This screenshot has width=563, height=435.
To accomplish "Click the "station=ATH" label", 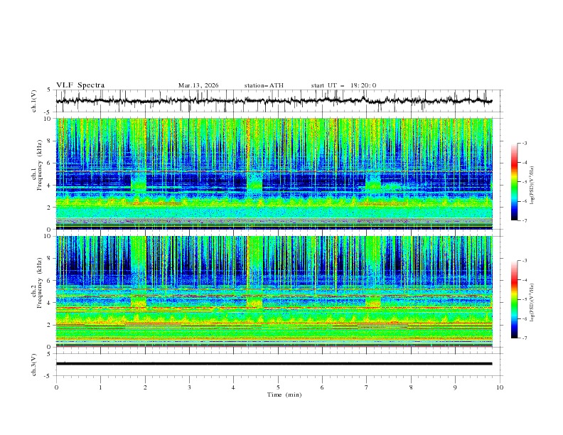I will (x=264, y=85).
